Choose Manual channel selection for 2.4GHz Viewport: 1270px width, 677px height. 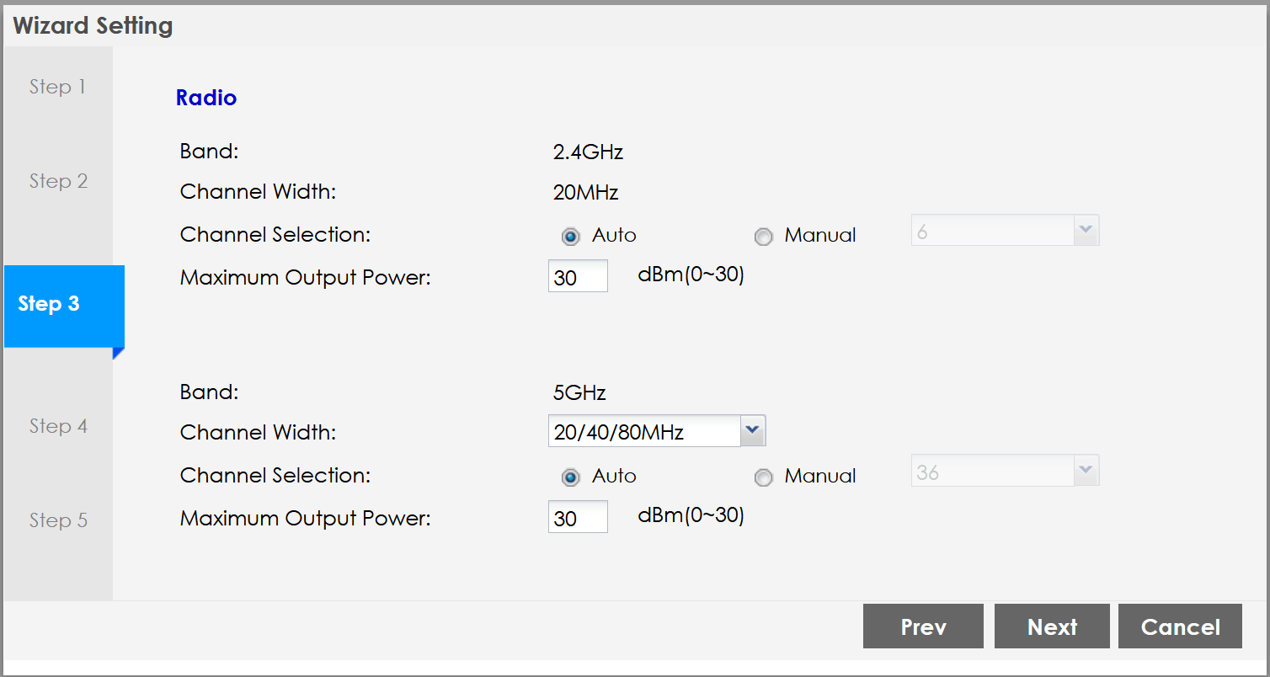click(764, 237)
